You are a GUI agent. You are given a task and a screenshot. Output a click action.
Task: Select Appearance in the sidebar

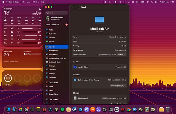57,55
